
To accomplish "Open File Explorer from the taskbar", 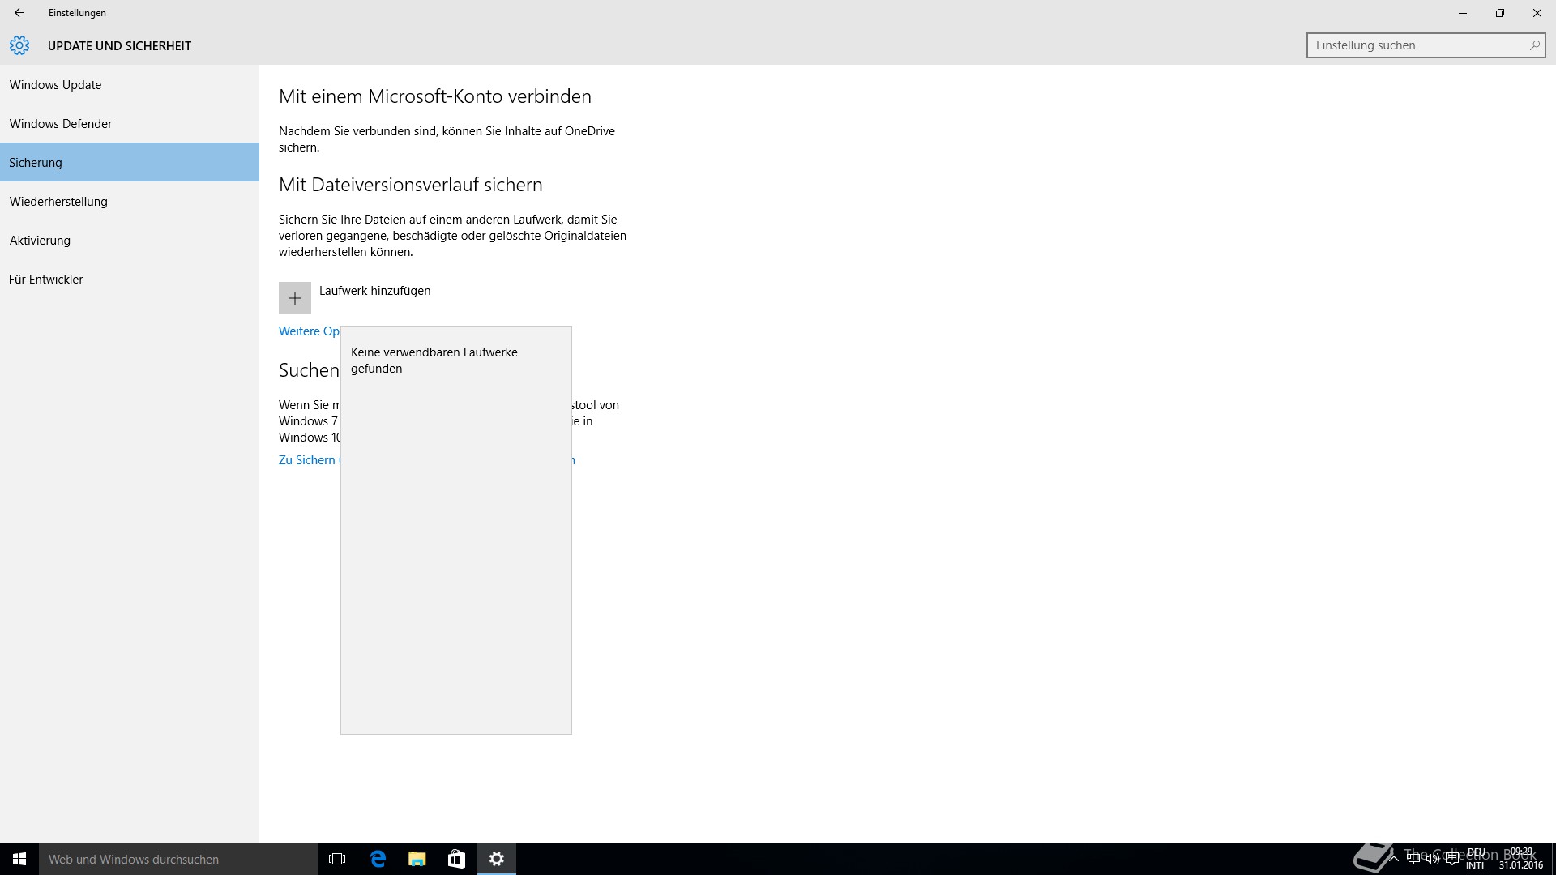I will click(417, 859).
